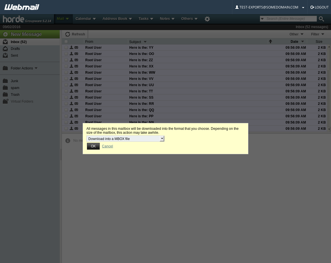Switch to the Calendar tab
331x263 pixels.
[x=83, y=19]
